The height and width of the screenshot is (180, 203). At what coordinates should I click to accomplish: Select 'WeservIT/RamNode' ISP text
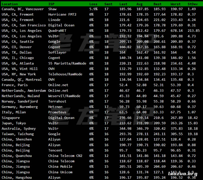(x=64, y=96)
